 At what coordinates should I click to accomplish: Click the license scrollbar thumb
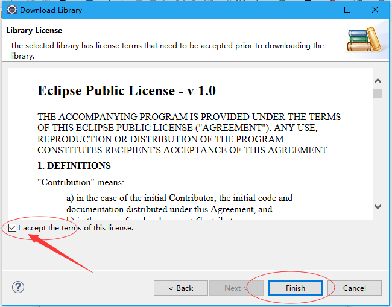[378, 93]
